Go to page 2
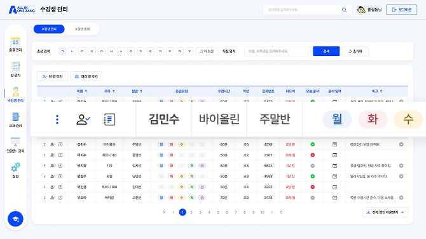 pos(191,212)
